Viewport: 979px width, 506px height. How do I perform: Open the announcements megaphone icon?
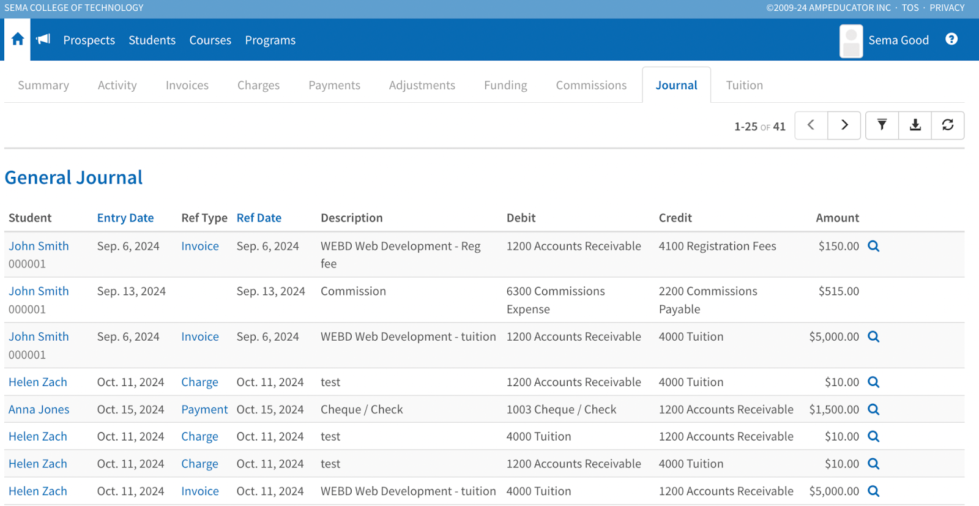pyautogui.click(x=43, y=40)
